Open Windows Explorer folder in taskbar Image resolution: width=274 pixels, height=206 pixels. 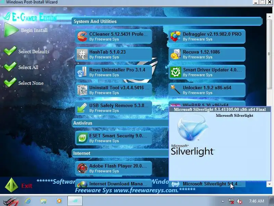(x=43, y=201)
